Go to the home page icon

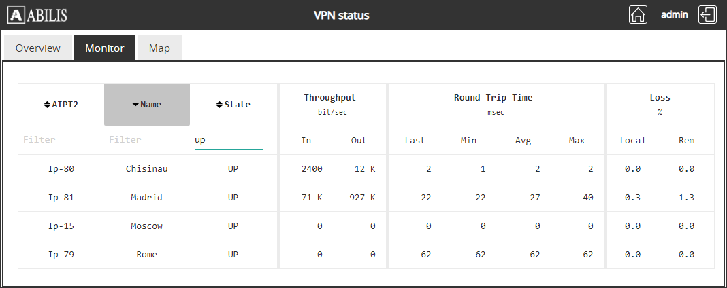[x=638, y=15]
